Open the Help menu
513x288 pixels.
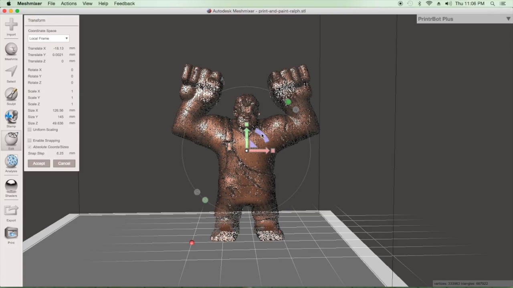pos(103,4)
